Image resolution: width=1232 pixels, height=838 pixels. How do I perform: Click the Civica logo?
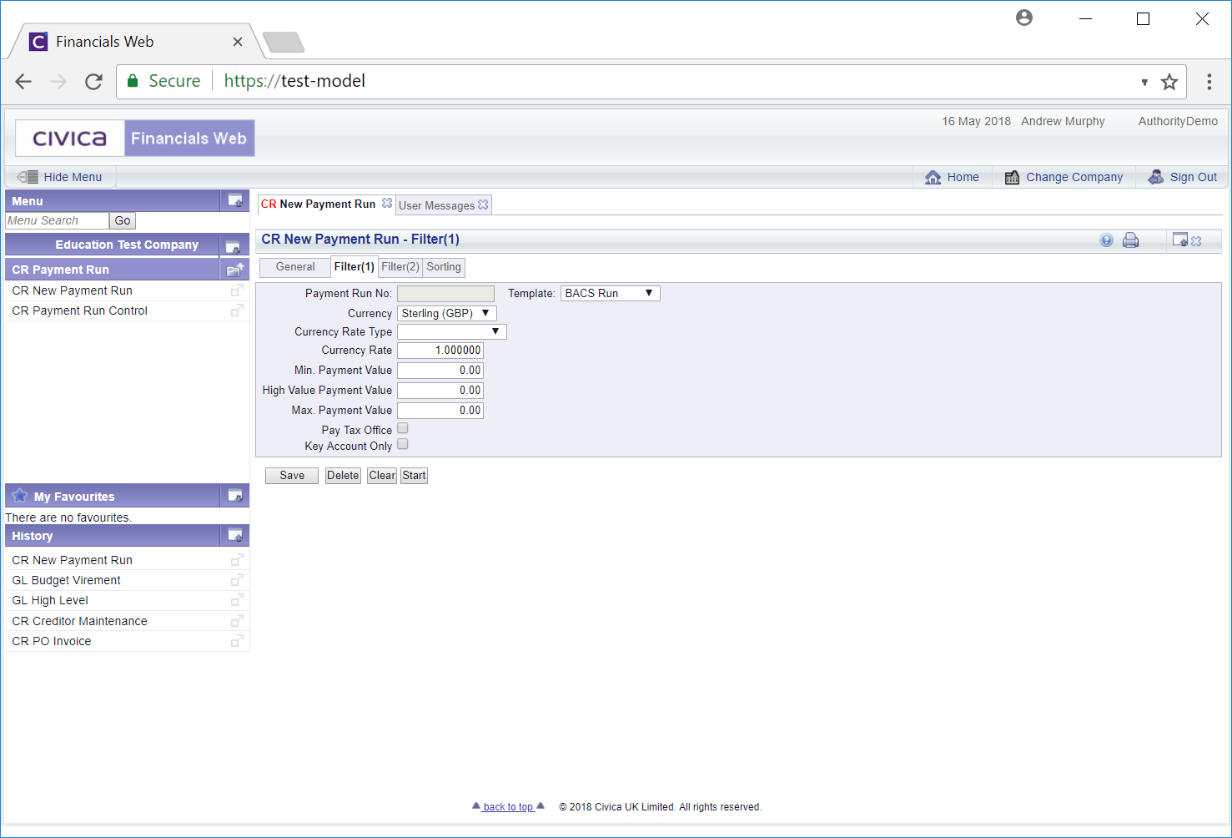coord(70,139)
